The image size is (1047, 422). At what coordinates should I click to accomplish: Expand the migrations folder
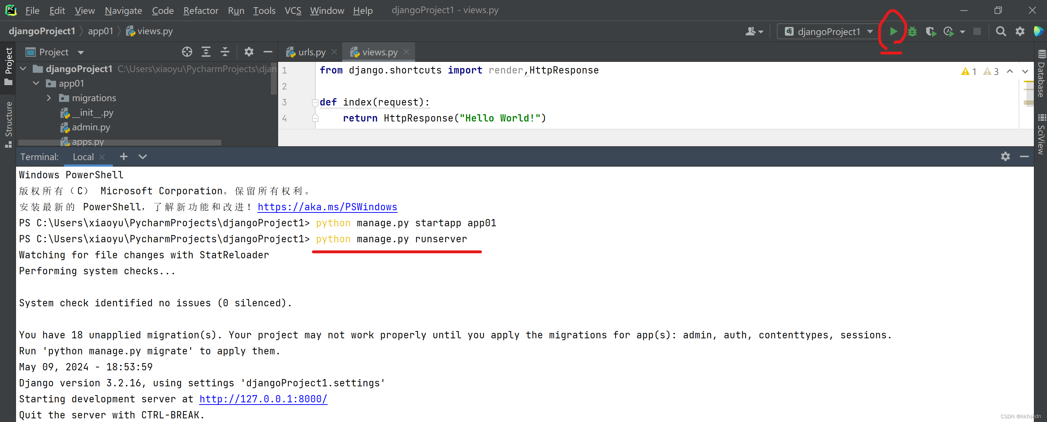[49, 98]
